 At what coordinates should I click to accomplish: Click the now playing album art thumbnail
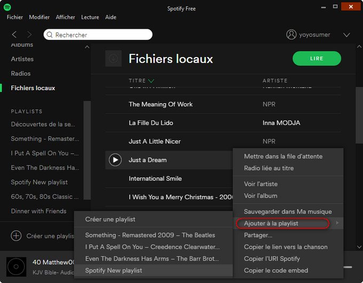click(x=16, y=266)
